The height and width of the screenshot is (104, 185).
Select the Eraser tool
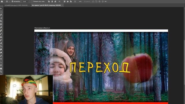(1, 43)
